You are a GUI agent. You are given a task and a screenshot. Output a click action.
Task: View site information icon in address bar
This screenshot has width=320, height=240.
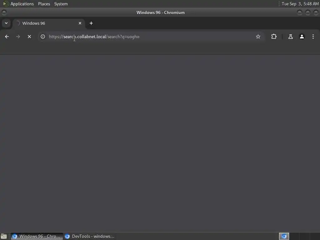pos(42,37)
